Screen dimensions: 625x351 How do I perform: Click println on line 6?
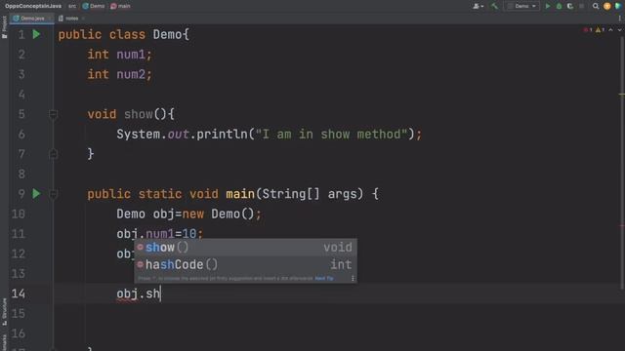222,135
